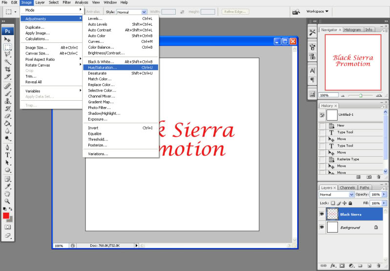Select the Pen tool

7,147
